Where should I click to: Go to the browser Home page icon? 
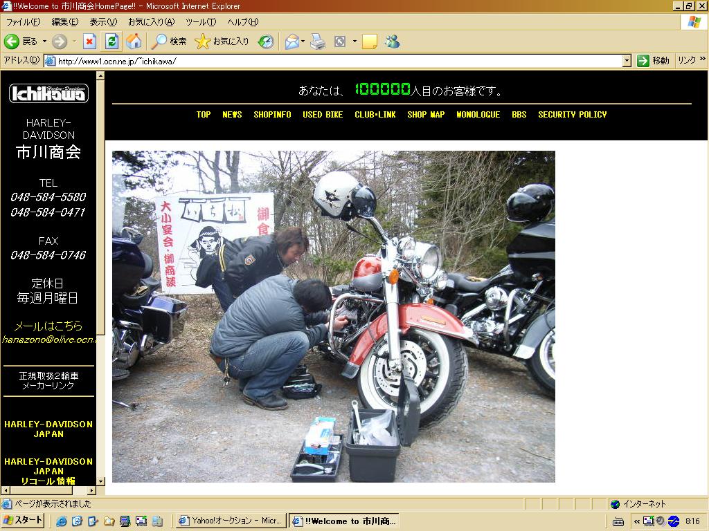click(x=133, y=41)
